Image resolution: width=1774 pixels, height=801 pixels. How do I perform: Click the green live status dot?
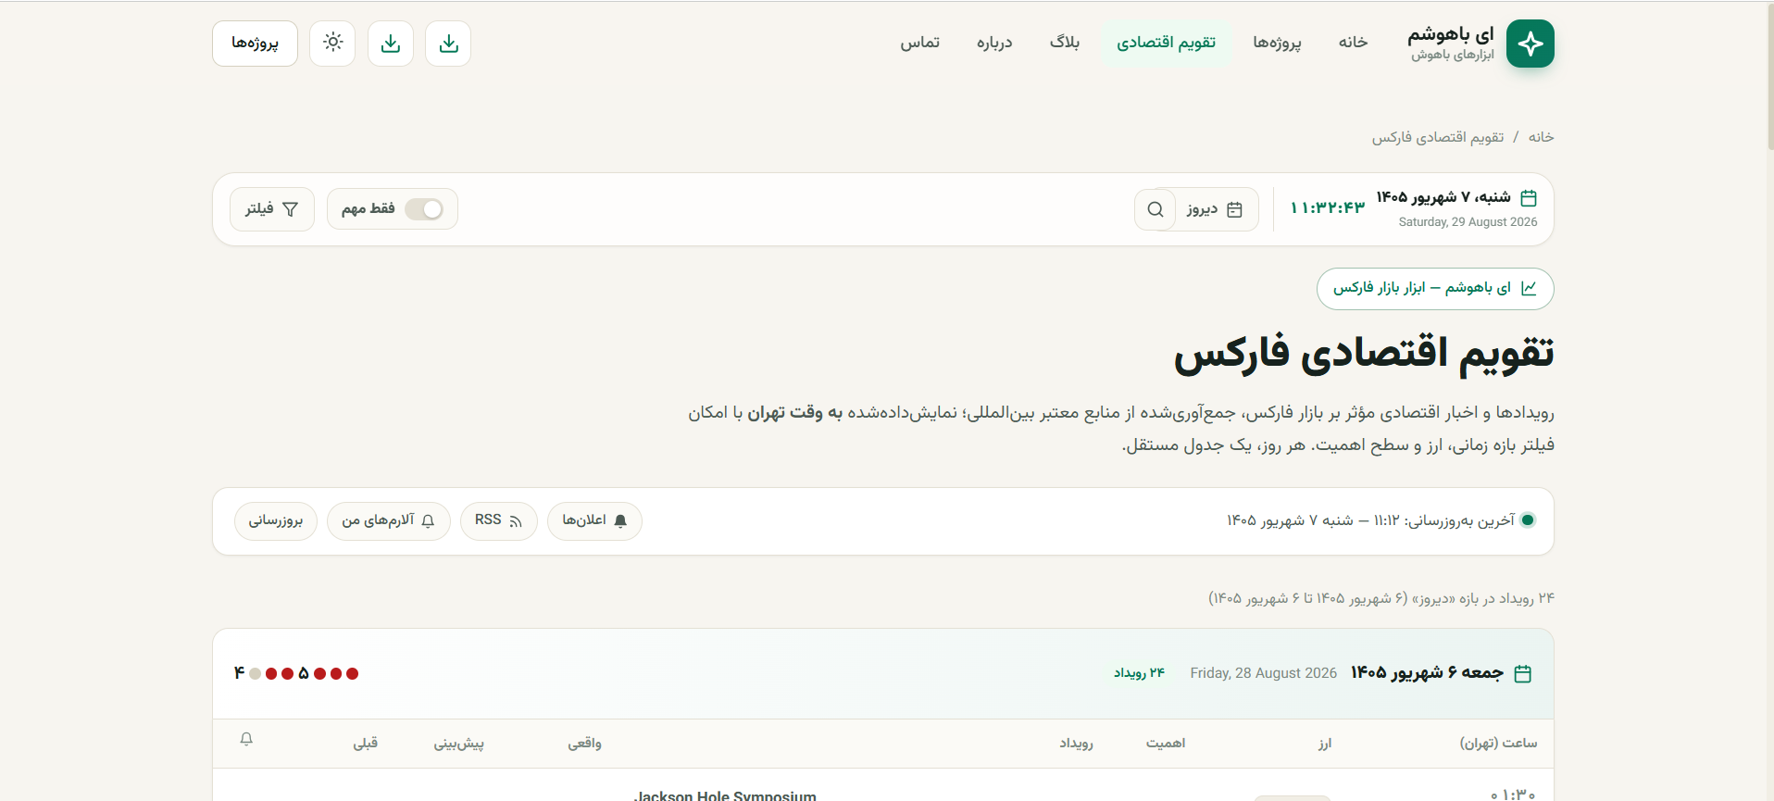coord(1528,519)
